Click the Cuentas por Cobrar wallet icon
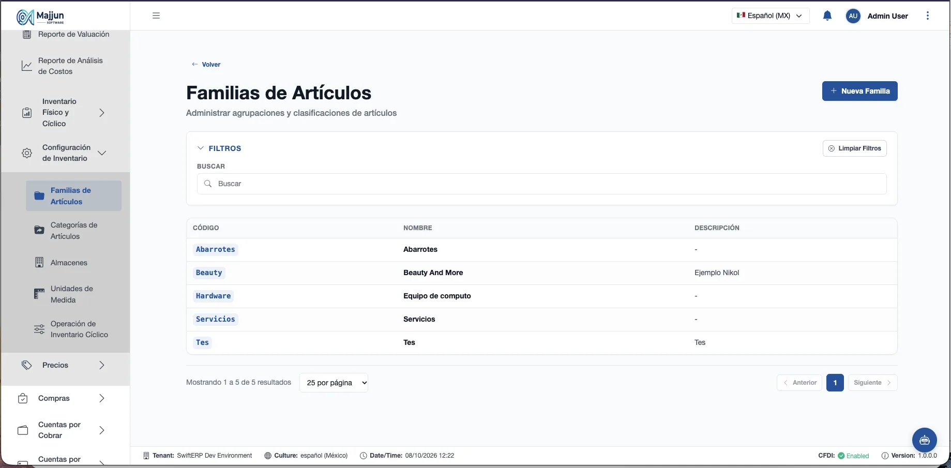The image size is (951, 468). coord(23,430)
